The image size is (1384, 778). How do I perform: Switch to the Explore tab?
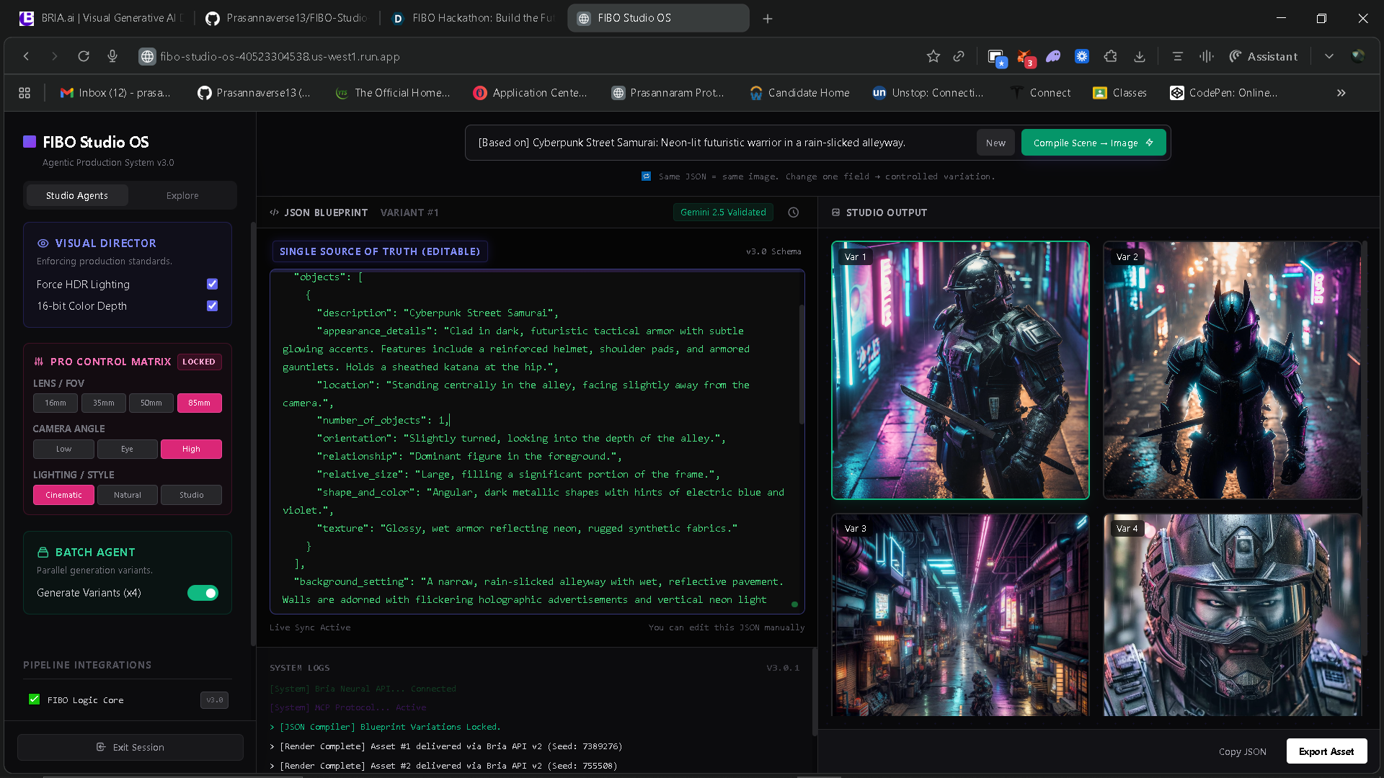pyautogui.click(x=182, y=195)
